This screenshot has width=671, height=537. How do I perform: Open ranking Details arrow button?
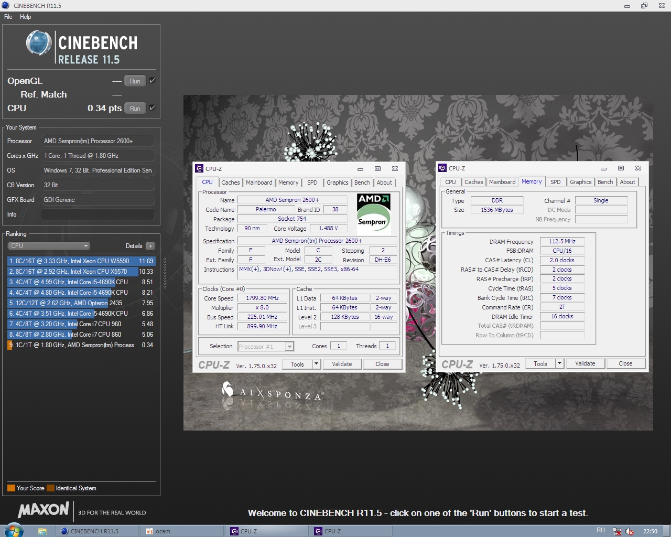(x=150, y=246)
